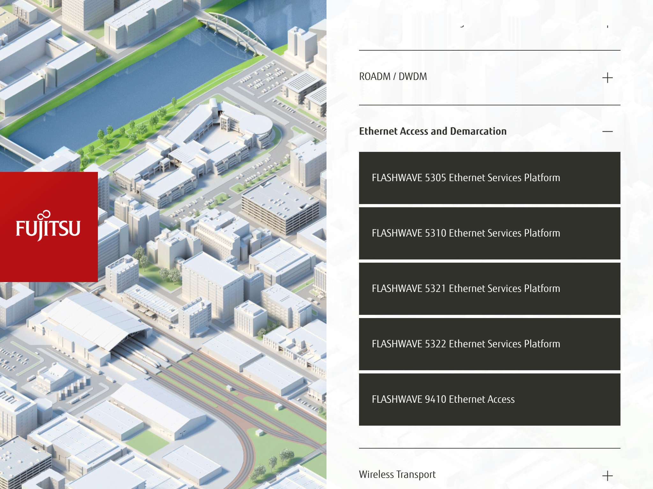The image size is (653, 489).
Task: Open FLASHWAVE 5321 Ethernet Services Platform
Action: [489, 289]
